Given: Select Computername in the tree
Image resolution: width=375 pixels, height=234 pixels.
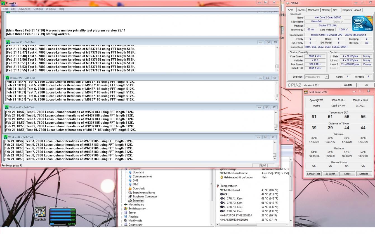Looking at the screenshot, I should pyautogui.click(x=142, y=176).
